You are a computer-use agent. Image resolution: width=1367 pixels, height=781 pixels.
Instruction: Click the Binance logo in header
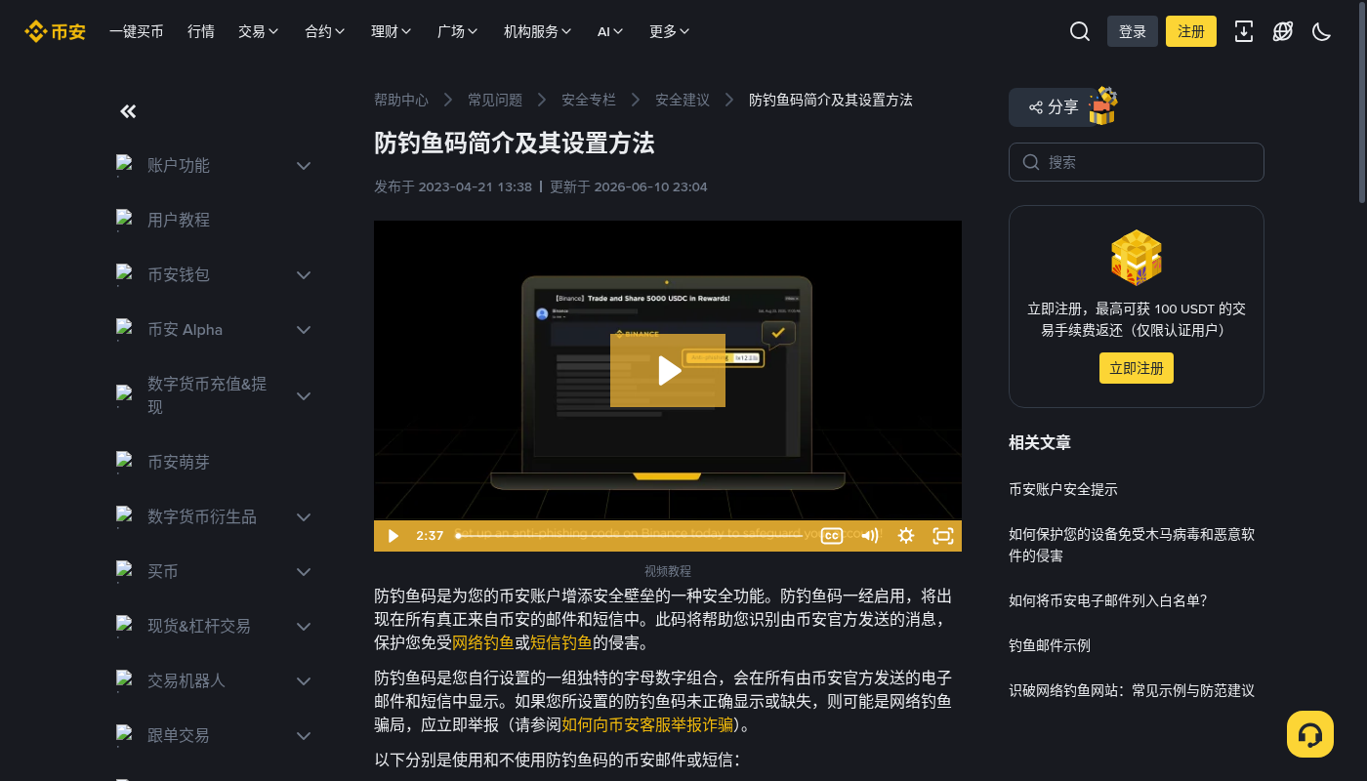(55, 31)
